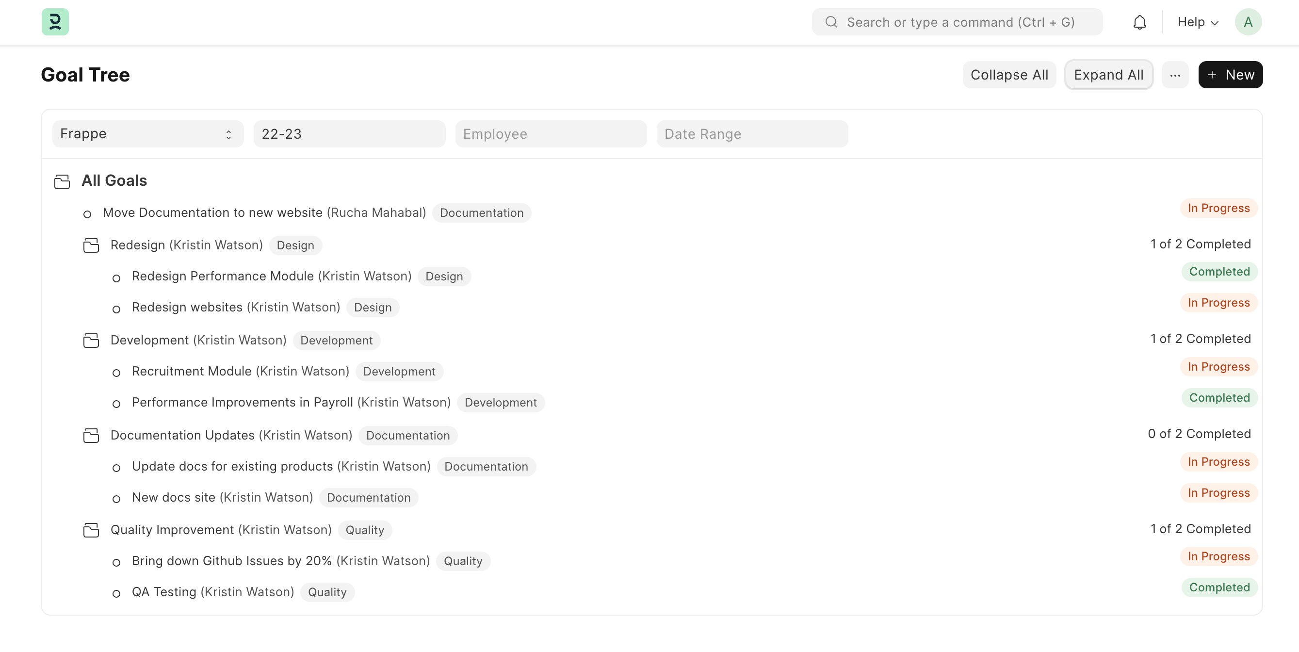Viewport: 1299px width, 652px height.
Task: Open the three-dots more options menu
Action: 1175,75
